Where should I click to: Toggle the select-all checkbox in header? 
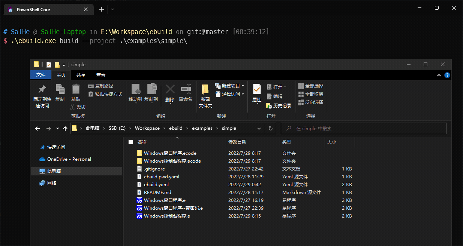[130, 142]
